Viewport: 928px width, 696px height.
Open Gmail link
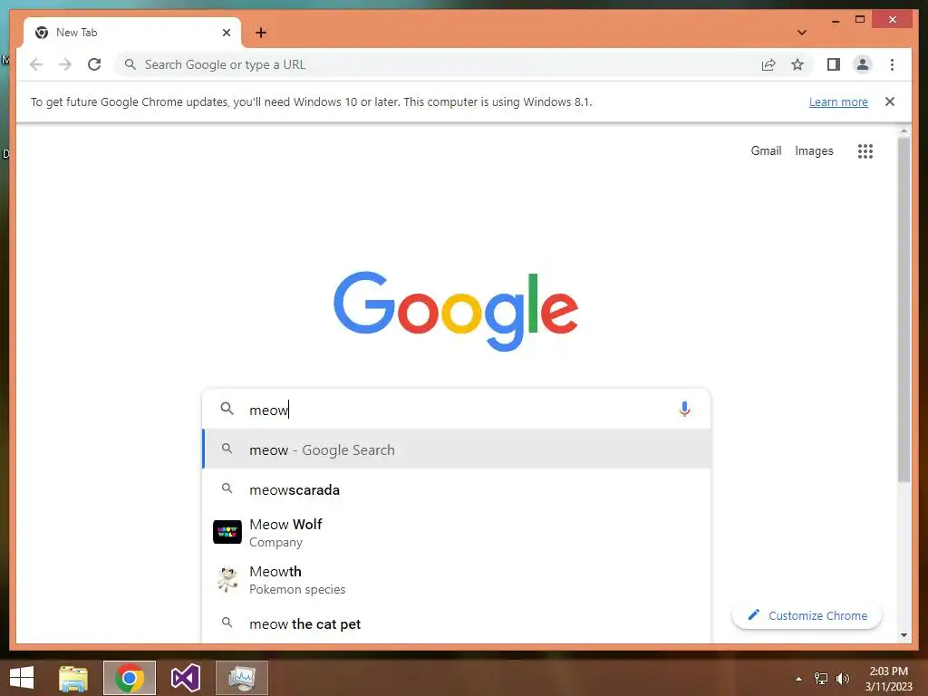766,151
